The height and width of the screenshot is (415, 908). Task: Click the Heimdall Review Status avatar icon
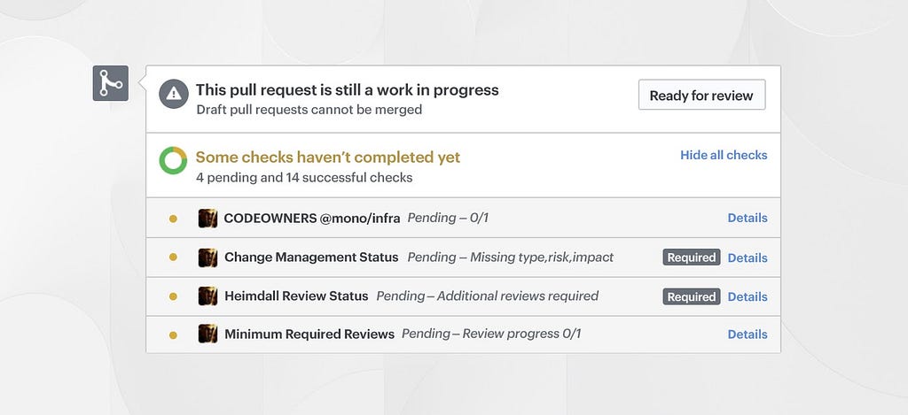[207, 296]
